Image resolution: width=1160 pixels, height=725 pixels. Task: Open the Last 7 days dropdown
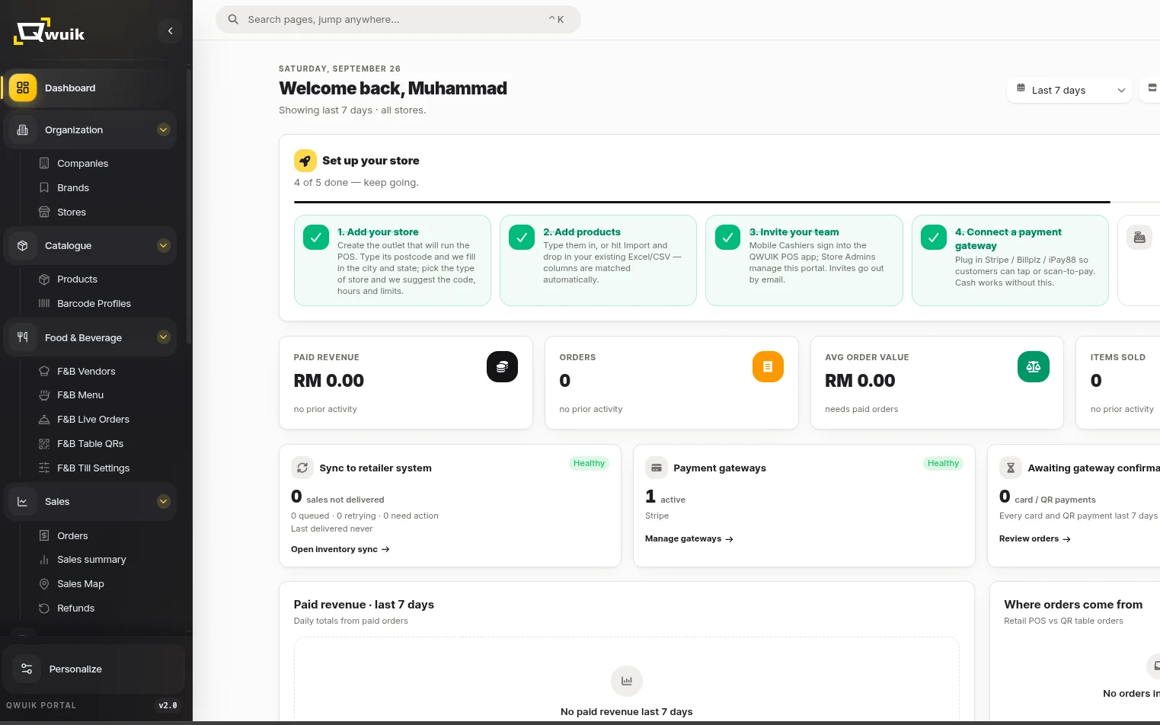pyautogui.click(x=1069, y=90)
